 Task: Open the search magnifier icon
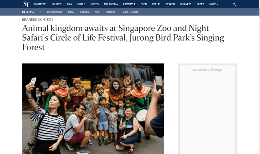[x=234, y=5]
